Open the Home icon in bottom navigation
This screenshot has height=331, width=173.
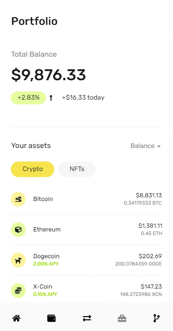tap(16, 318)
